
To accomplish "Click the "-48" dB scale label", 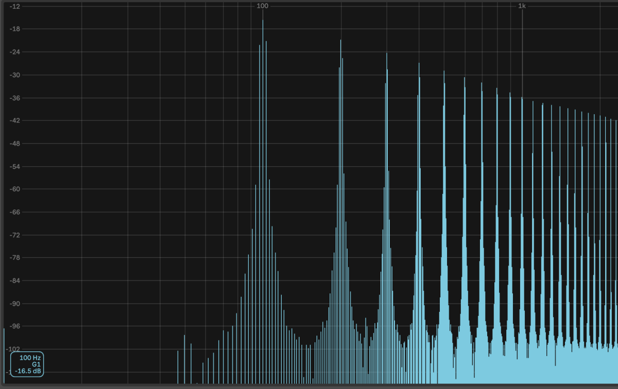I will click(15, 144).
